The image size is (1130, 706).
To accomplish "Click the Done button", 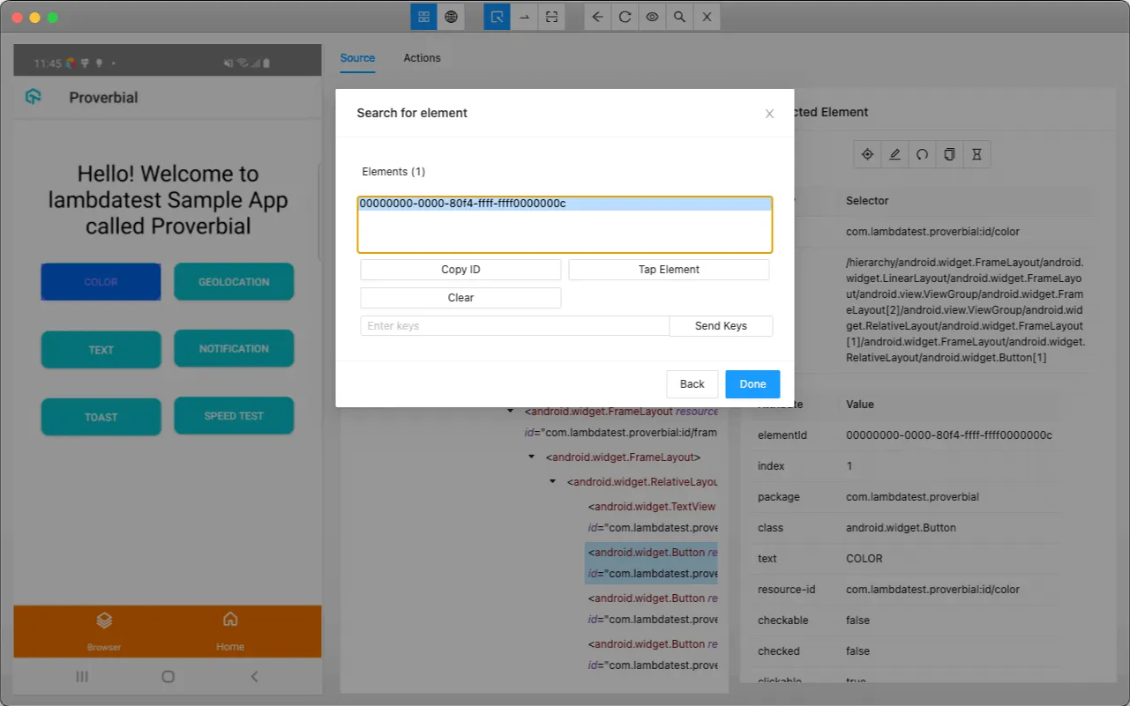I will click(752, 384).
